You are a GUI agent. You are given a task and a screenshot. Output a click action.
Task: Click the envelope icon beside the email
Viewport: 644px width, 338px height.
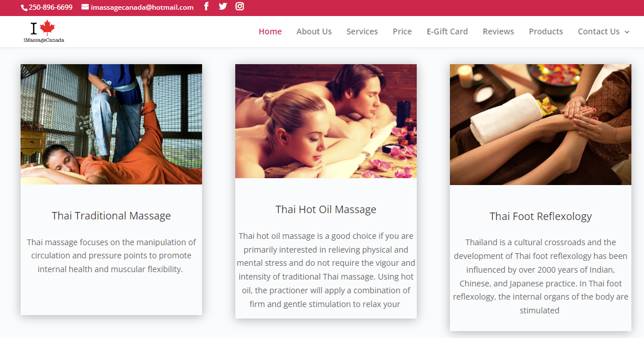coord(85,7)
